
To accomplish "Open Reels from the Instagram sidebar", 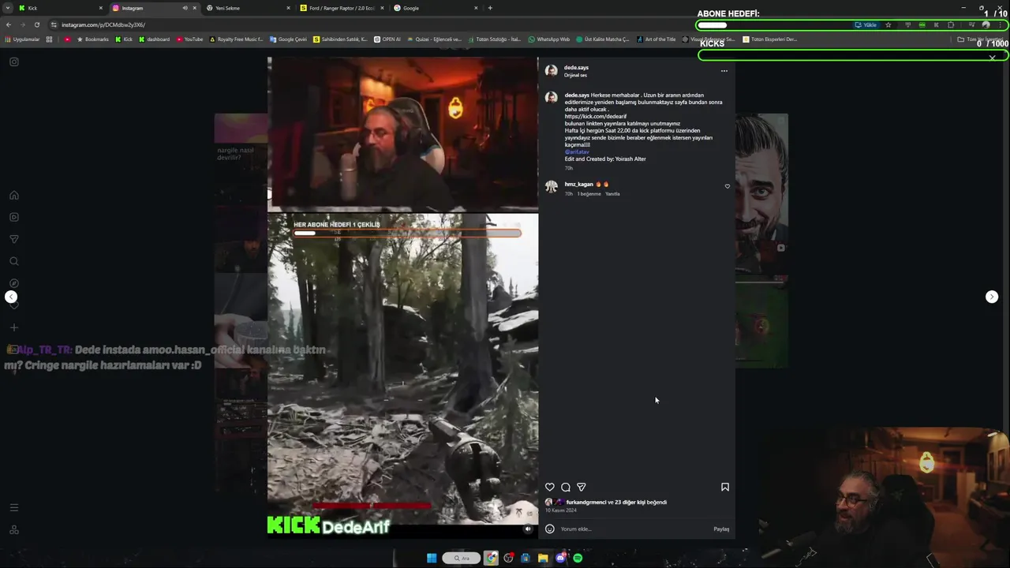I will pyautogui.click(x=14, y=217).
